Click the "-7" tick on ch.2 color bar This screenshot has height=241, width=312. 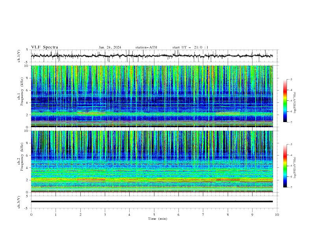pyautogui.click(x=290, y=187)
